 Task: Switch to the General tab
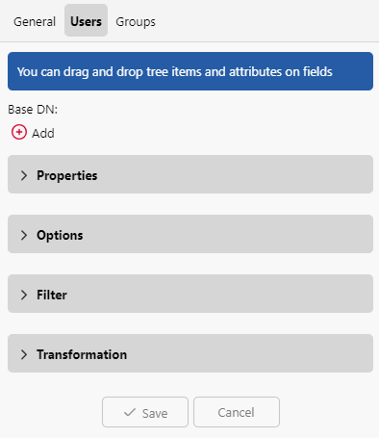[x=35, y=21]
